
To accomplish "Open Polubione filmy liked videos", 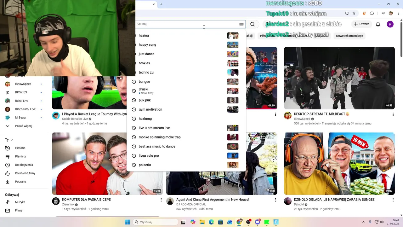I will pos(26,173).
